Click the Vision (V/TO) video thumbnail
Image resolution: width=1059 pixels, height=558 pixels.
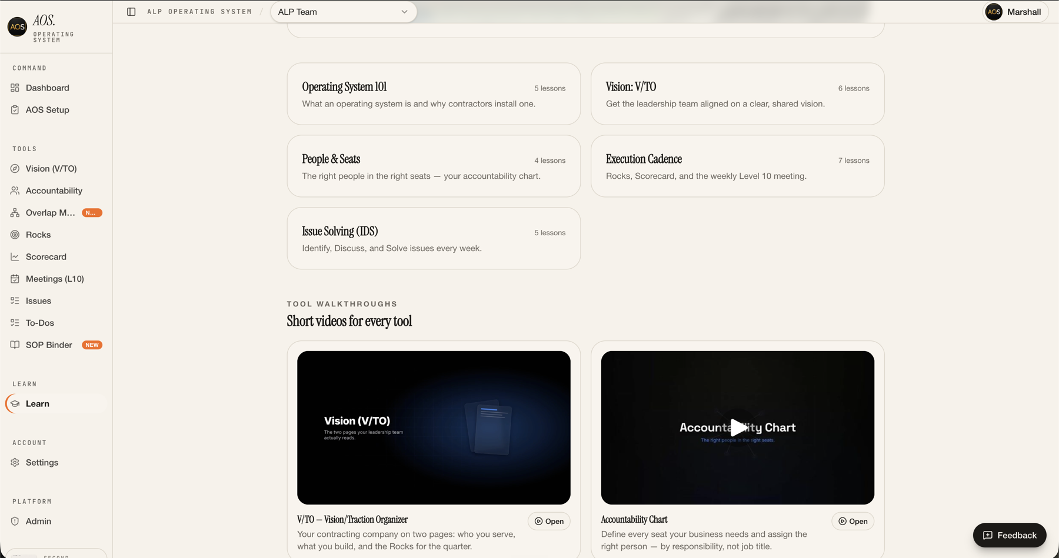pyautogui.click(x=434, y=427)
